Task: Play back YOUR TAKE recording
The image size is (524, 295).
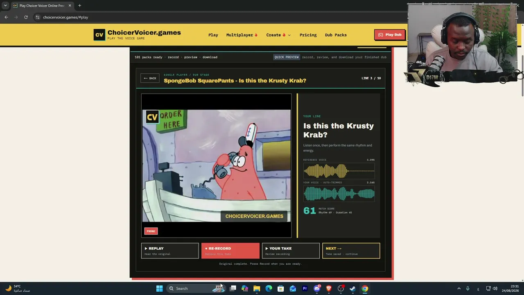Action: point(291,251)
